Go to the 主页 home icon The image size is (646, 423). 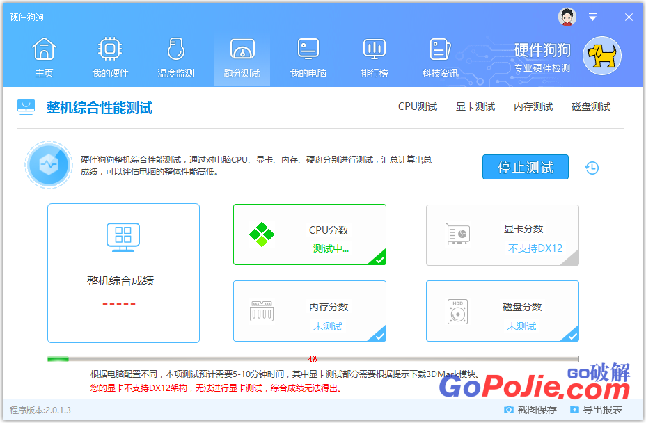tap(44, 49)
